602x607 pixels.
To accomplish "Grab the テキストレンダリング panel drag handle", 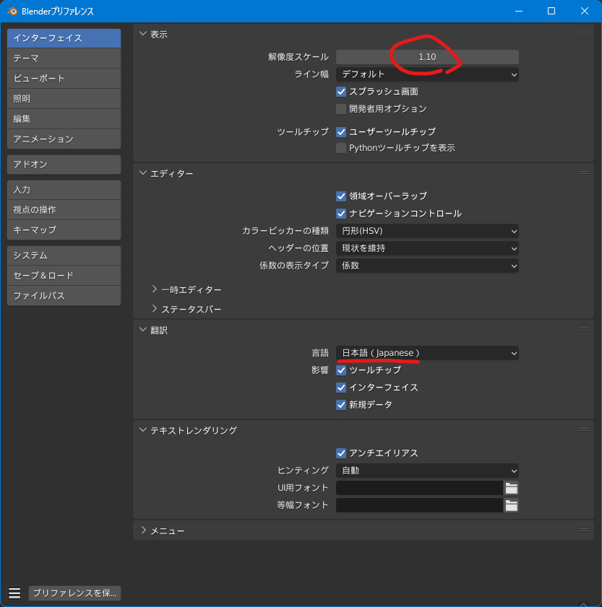I will [x=584, y=430].
